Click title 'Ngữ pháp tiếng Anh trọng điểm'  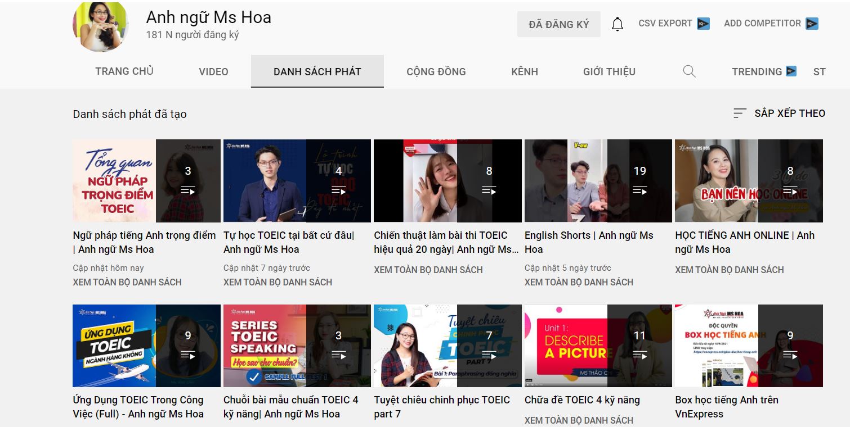[x=144, y=242]
